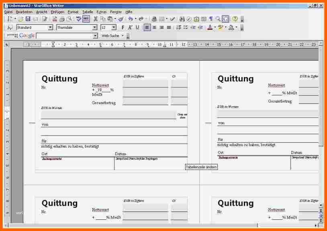Show the data sources
This screenshot has height=231, width=327.
pyautogui.click(x=204, y=19)
